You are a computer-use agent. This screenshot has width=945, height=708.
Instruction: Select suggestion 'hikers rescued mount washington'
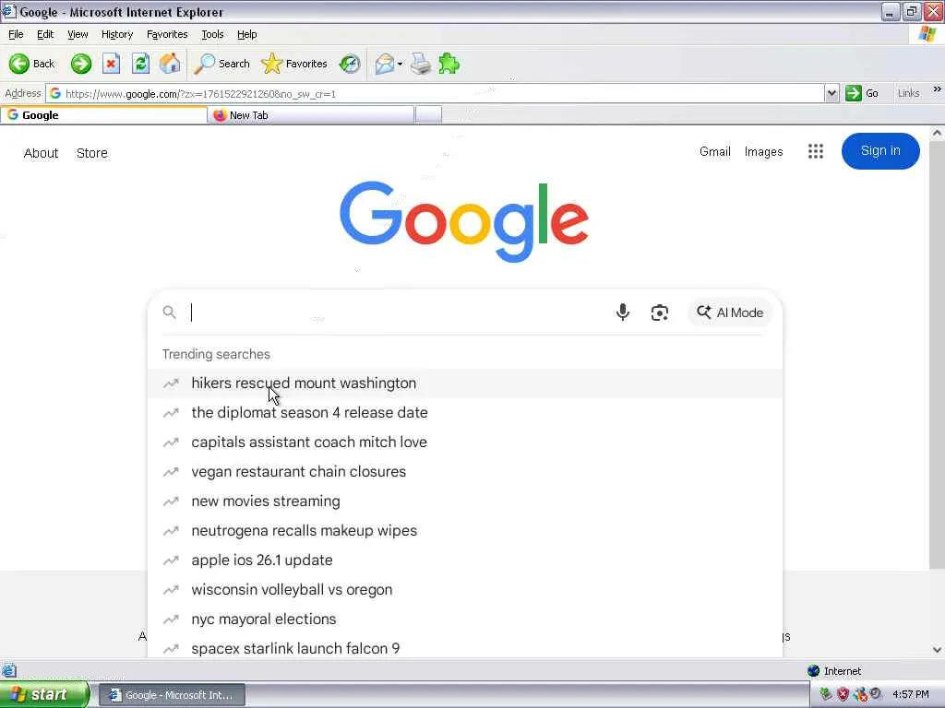point(465,383)
